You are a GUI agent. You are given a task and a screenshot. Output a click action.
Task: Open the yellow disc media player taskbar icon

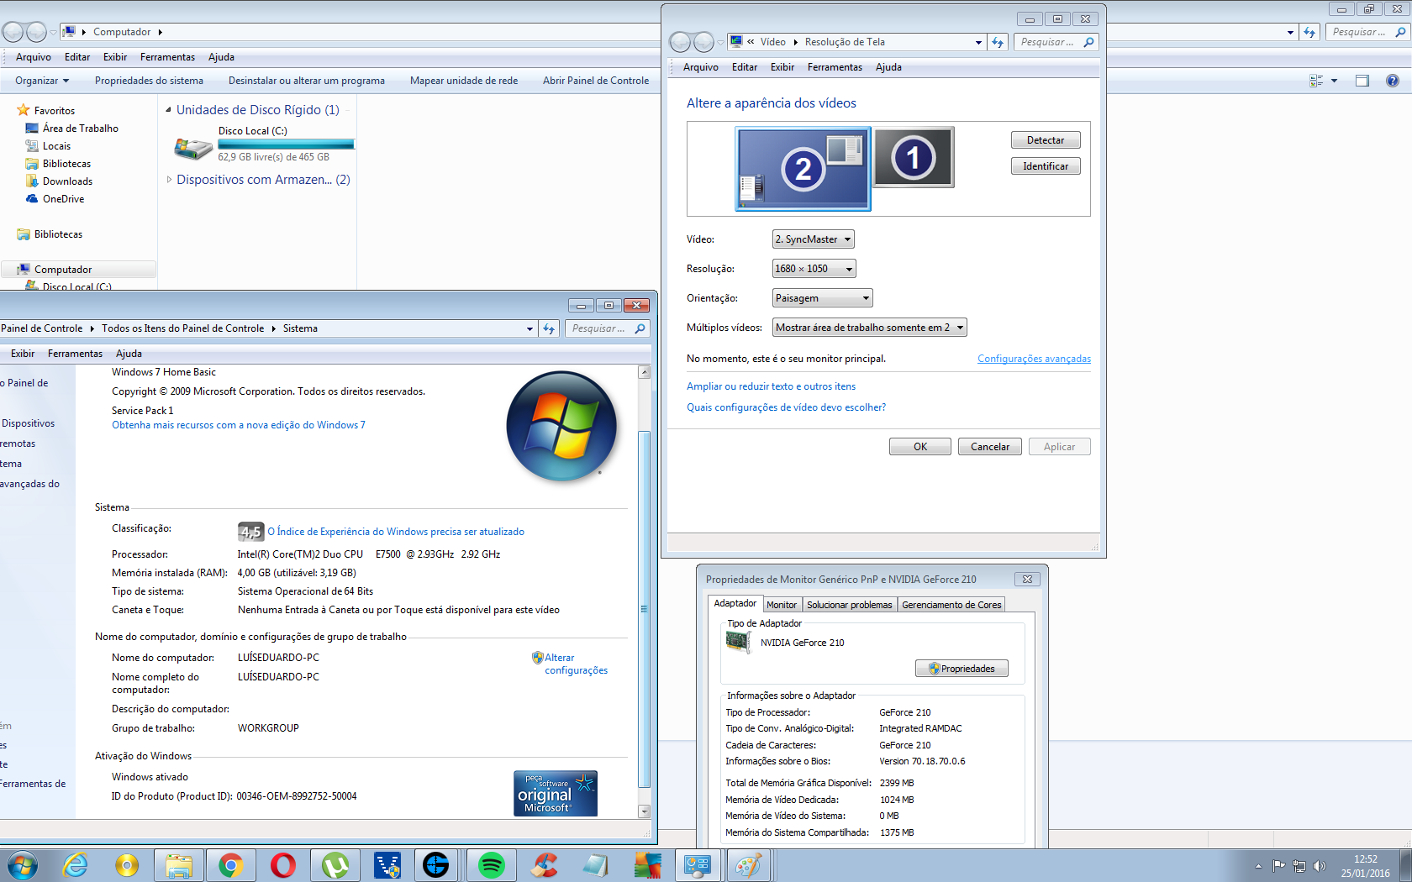tap(127, 865)
